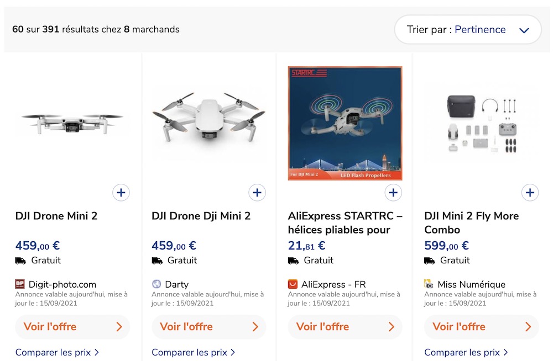Click the delivery truck icon under DJI Drone Mini 2
The width and height of the screenshot is (553, 361).
[x=20, y=260]
